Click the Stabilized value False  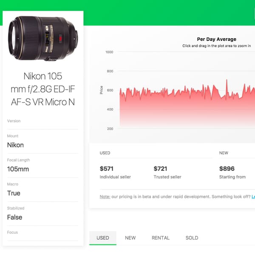(15, 217)
